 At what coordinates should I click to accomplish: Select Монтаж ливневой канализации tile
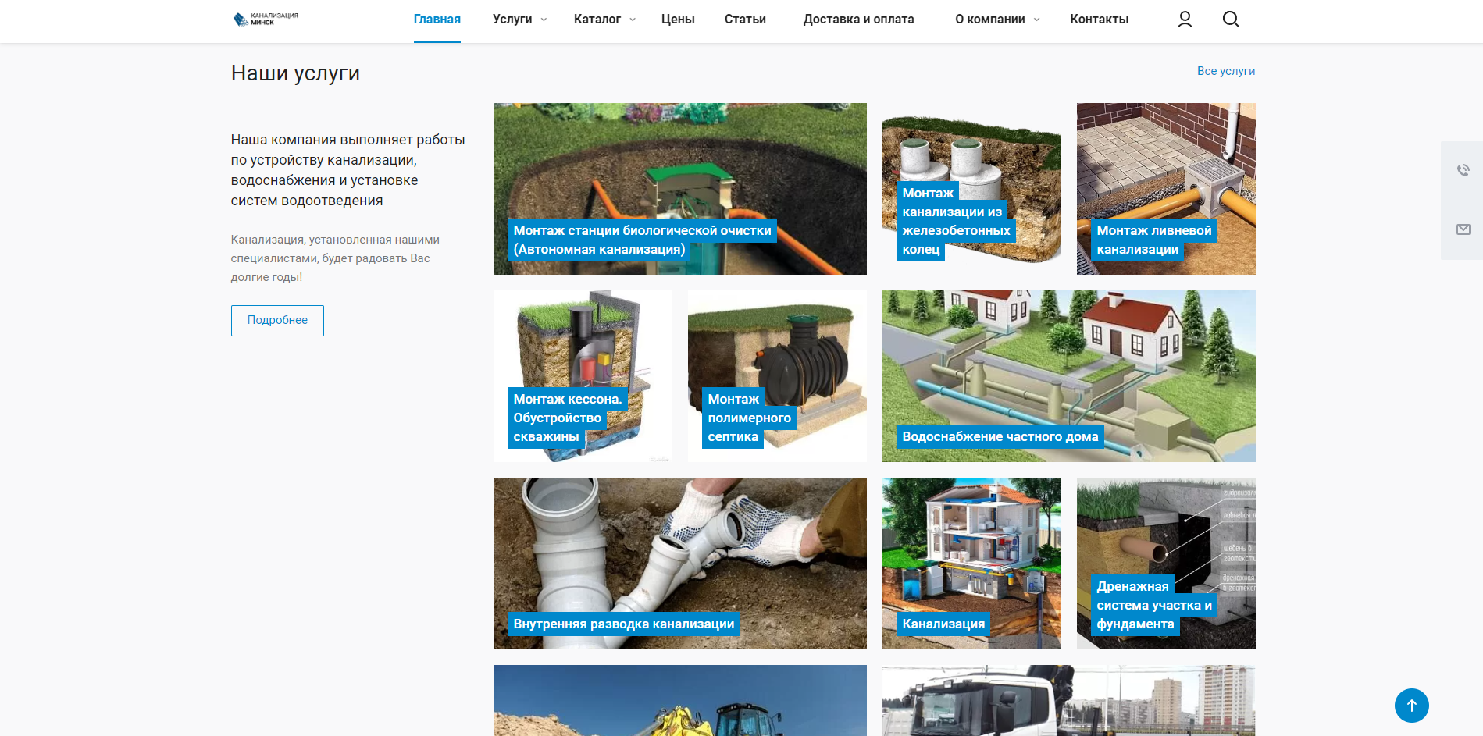pyautogui.click(x=1165, y=189)
